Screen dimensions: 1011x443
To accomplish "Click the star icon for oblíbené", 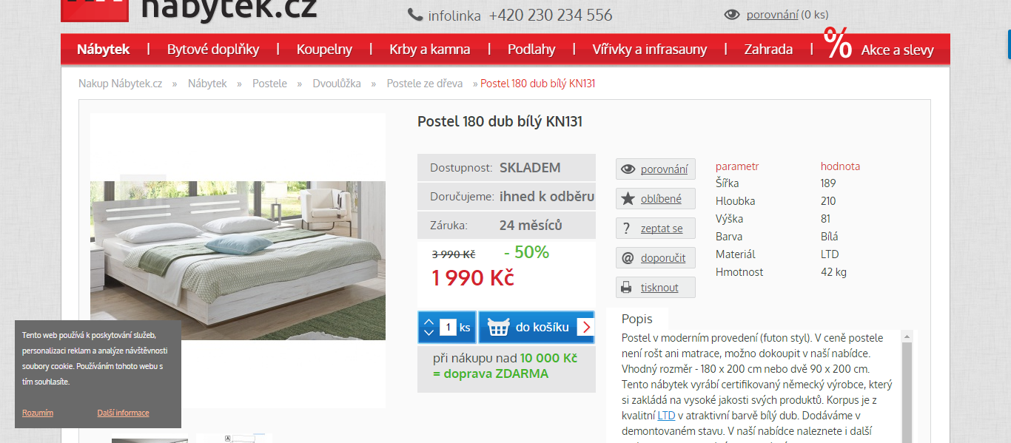I will 628,198.
